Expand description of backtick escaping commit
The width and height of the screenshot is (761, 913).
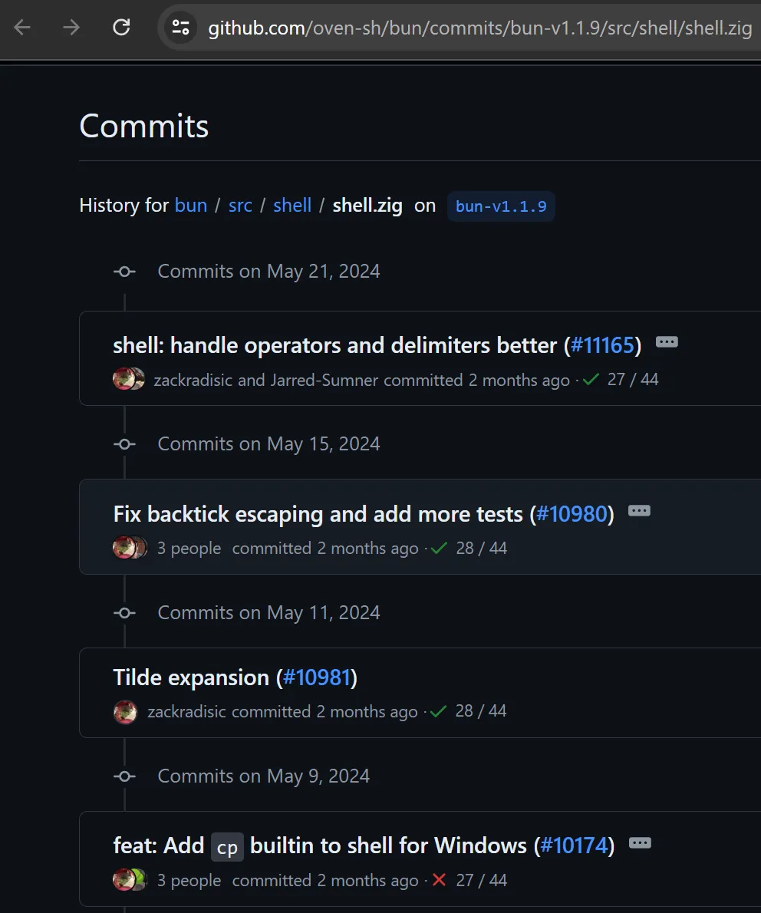pos(639,511)
